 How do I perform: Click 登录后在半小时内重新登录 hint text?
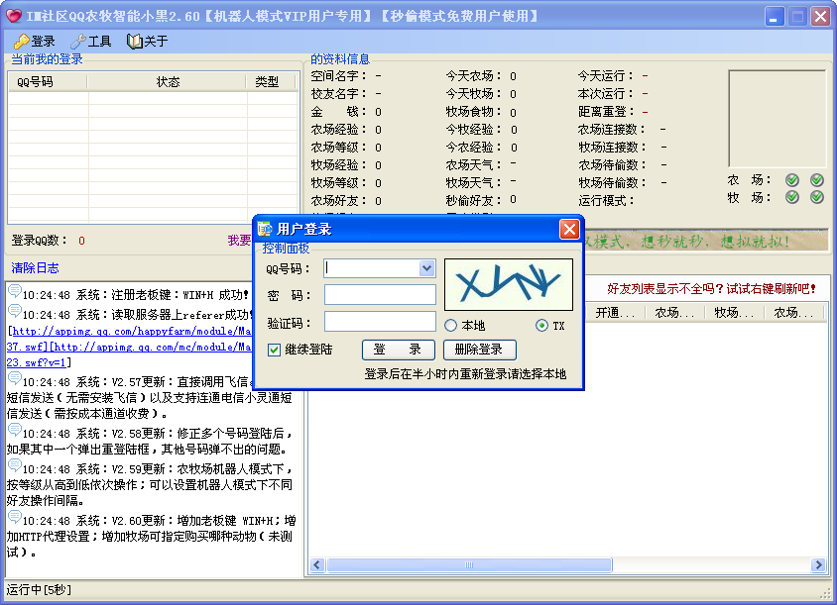pyautogui.click(x=465, y=374)
